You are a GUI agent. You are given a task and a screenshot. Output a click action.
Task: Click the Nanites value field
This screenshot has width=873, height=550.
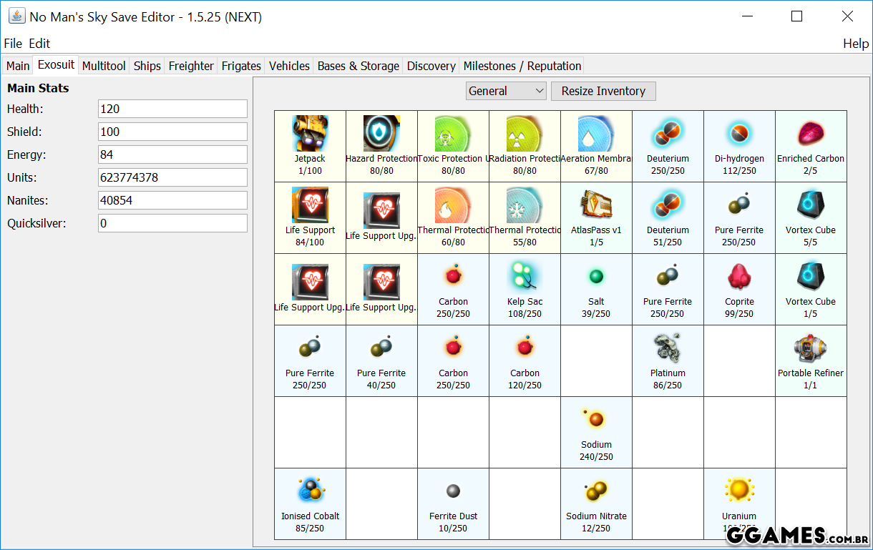coord(172,200)
